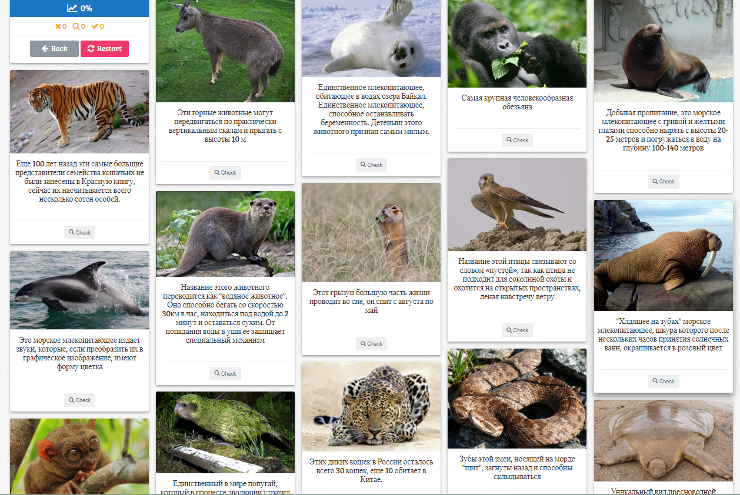The width and height of the screenshot is (740, 495).
Task: Check the walrus card answer
Action: coord(664,381)
